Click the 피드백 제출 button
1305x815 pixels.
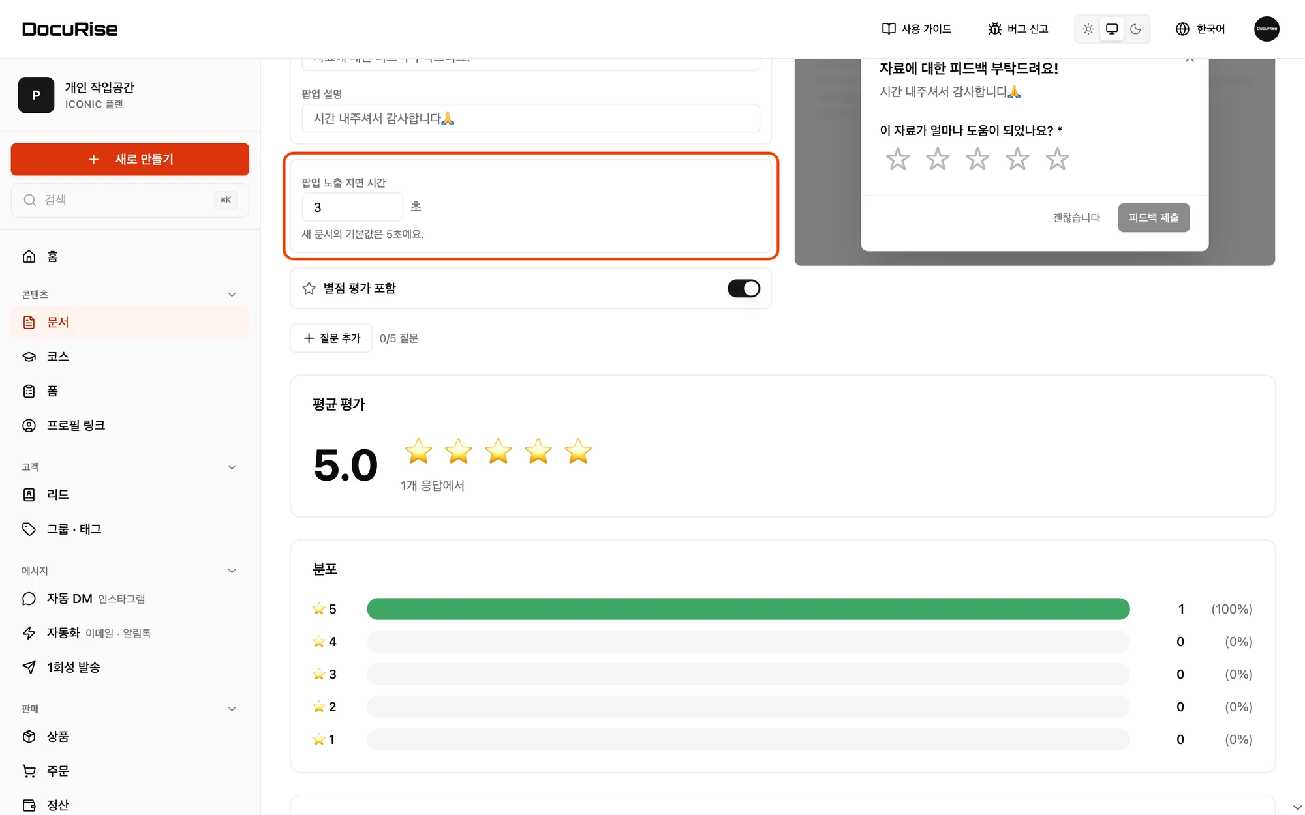point(1154,218)
